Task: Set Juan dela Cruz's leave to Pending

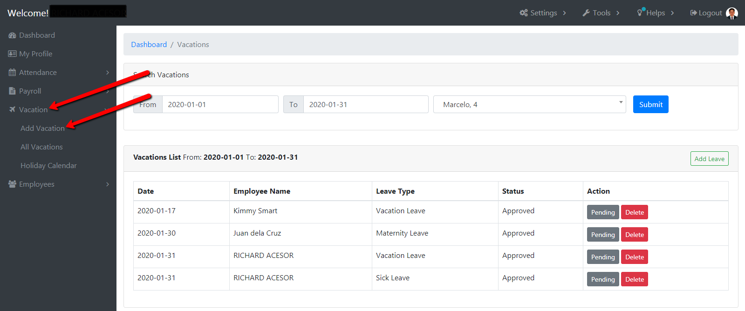Action: click(603, 235)
